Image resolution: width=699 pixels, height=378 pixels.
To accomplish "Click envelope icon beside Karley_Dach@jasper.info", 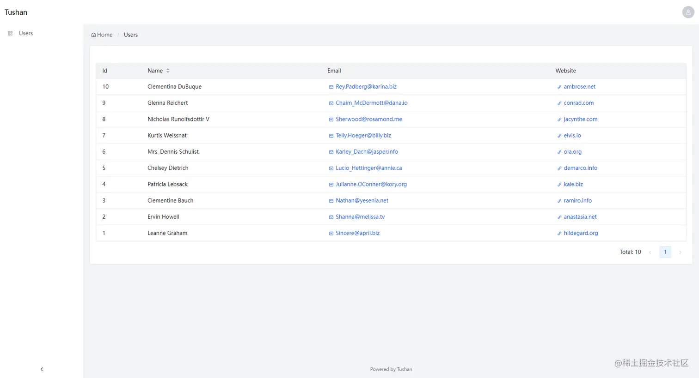I will [x=331, y=152].
